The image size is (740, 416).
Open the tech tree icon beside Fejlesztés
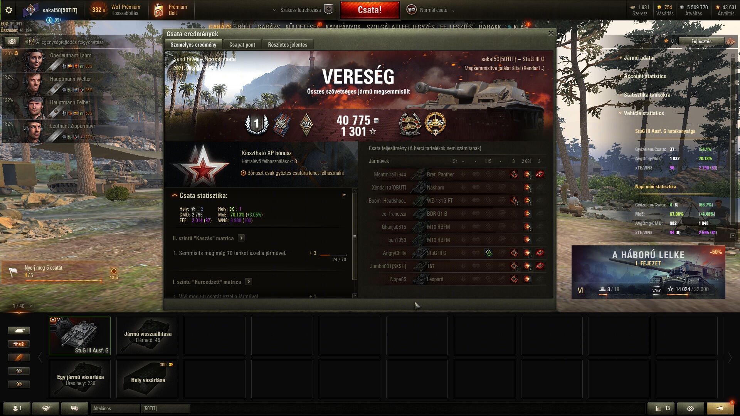[x=730, y=42]
